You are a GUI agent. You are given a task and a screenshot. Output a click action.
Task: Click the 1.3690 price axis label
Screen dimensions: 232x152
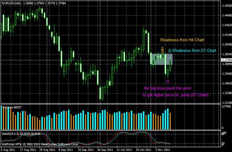(x=227, y=64)
